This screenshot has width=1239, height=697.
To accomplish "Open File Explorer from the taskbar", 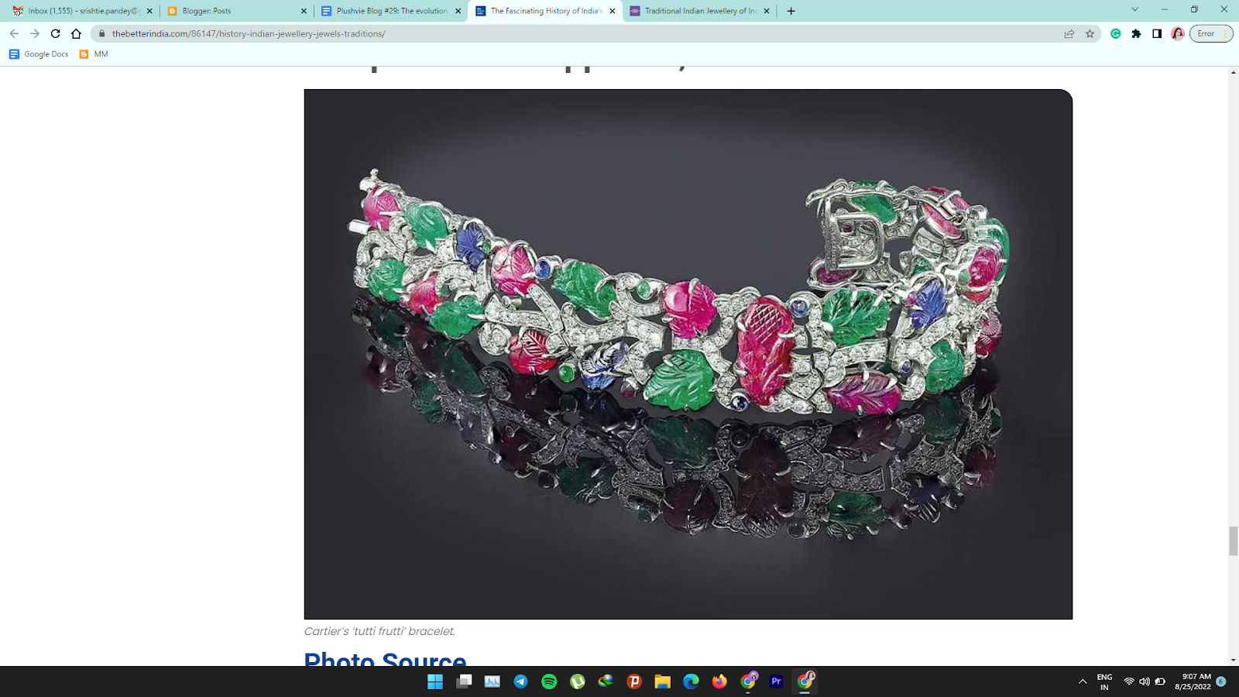I will tap(662, 682).
